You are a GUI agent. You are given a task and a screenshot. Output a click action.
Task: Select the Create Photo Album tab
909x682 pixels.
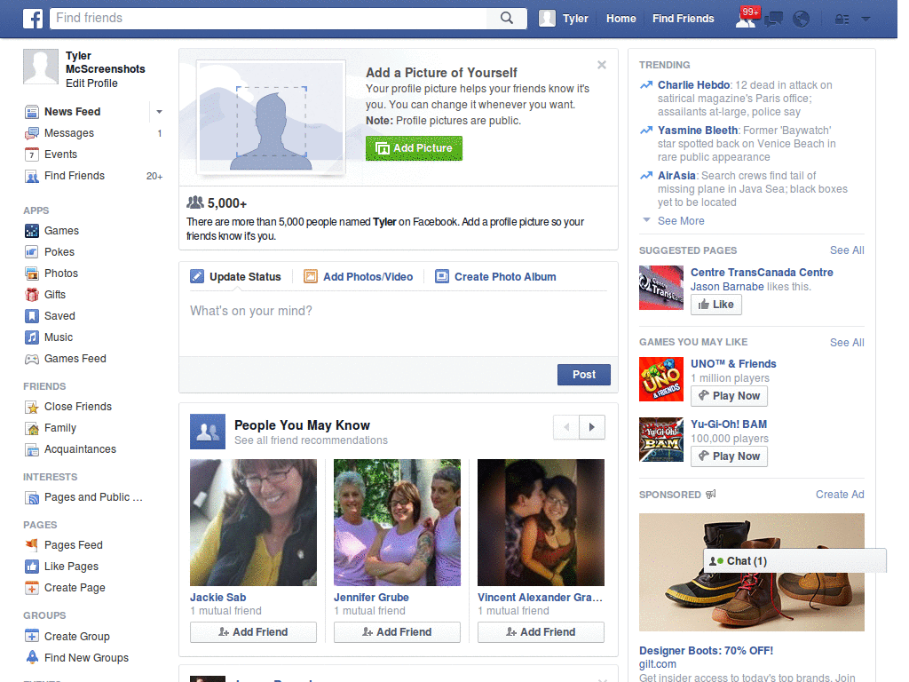[495, 277]
